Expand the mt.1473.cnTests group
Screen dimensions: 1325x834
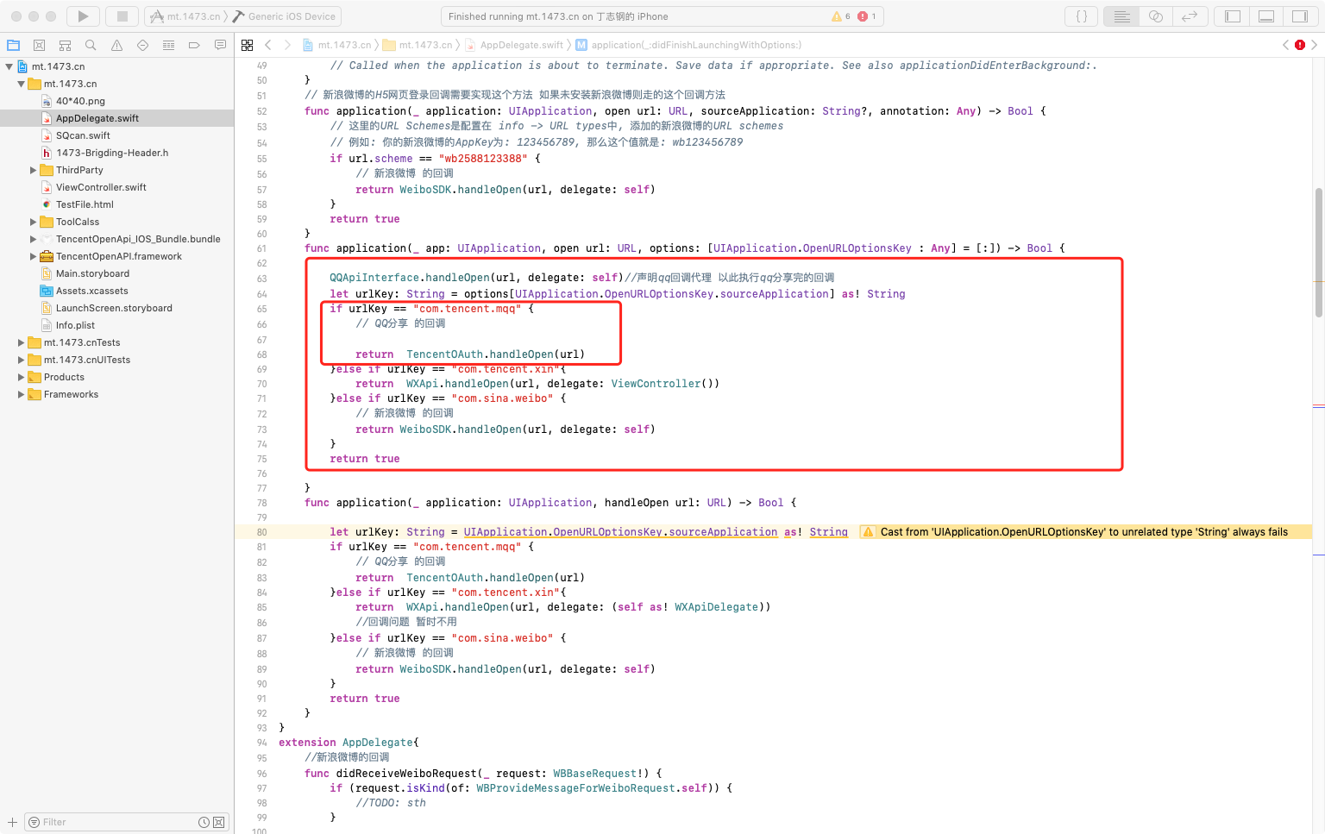[22, 342]
